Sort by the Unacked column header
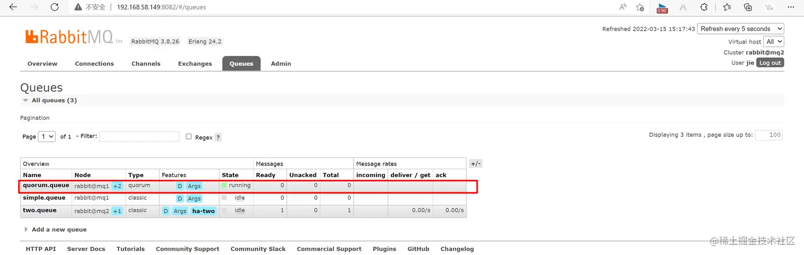Screen dimensions: 804x255 point(303,175)
